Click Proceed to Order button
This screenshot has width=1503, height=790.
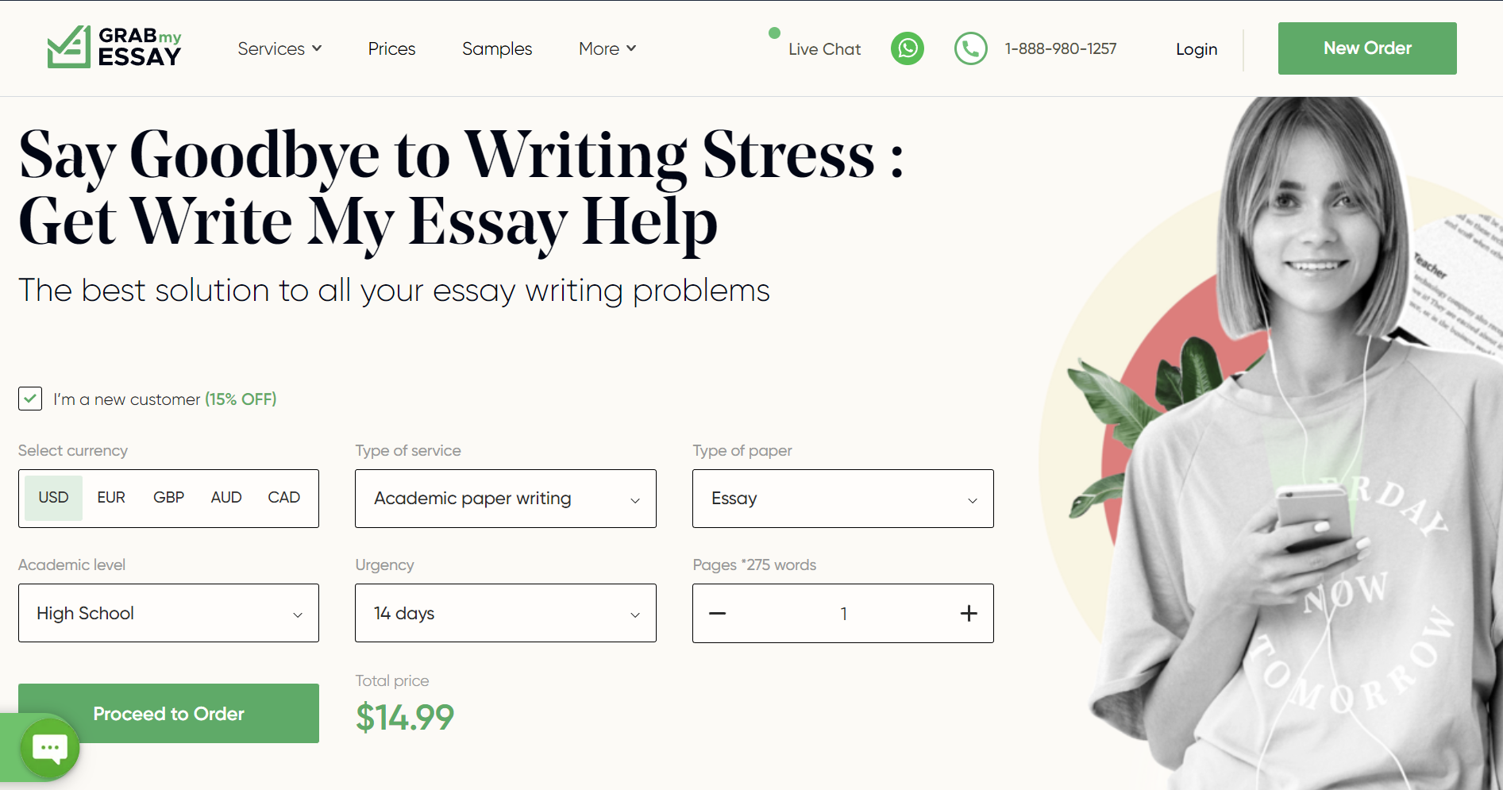point(168,713)
